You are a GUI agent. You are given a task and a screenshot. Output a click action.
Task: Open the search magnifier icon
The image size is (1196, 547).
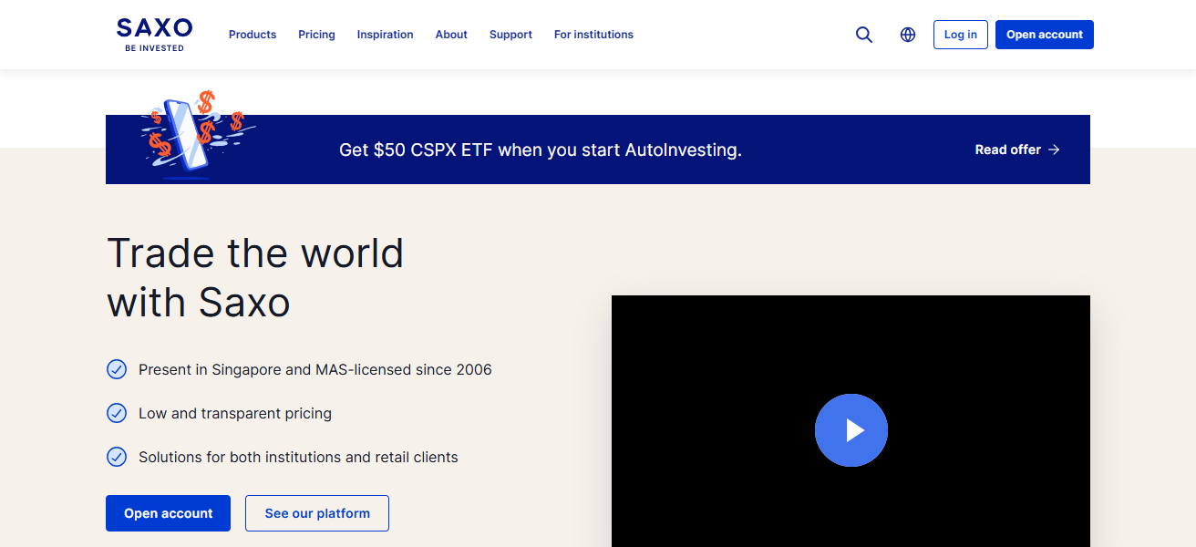[864, 35]
